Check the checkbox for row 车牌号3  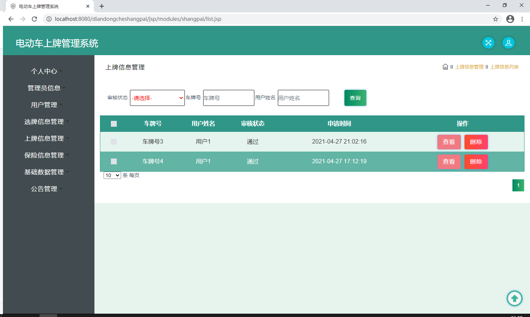114,142
